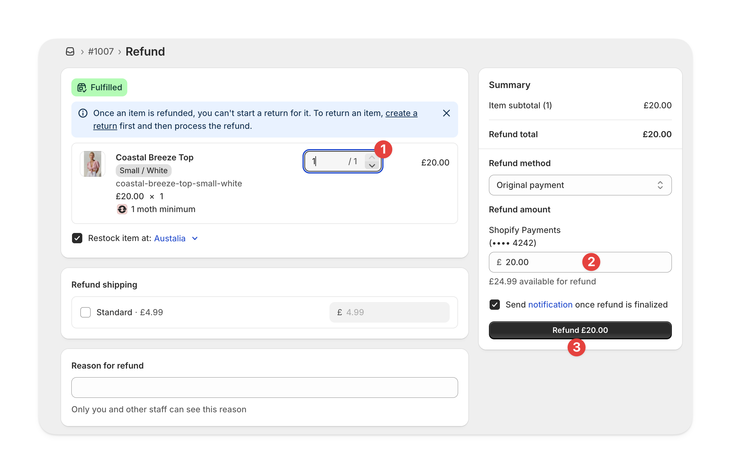Enable Standard £4.99 shipping refund checkbox
This screenshot has height=473, width=731.
pos(86,312)
